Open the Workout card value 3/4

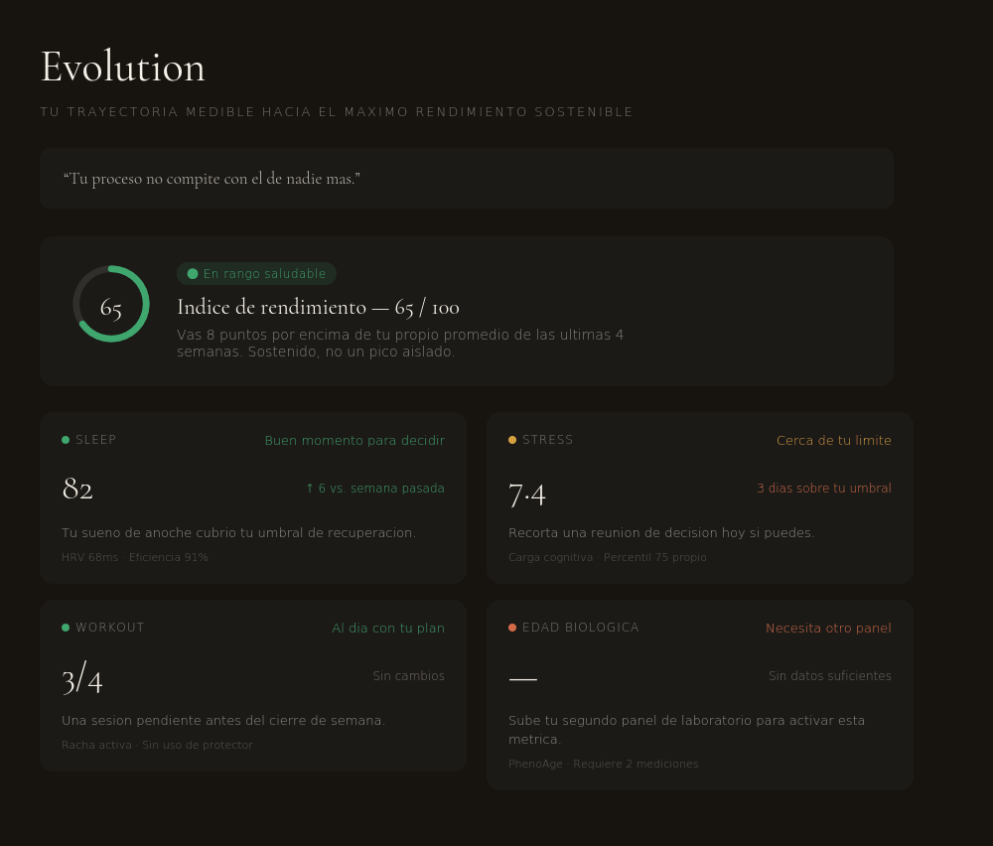click(x=82, y=679)
